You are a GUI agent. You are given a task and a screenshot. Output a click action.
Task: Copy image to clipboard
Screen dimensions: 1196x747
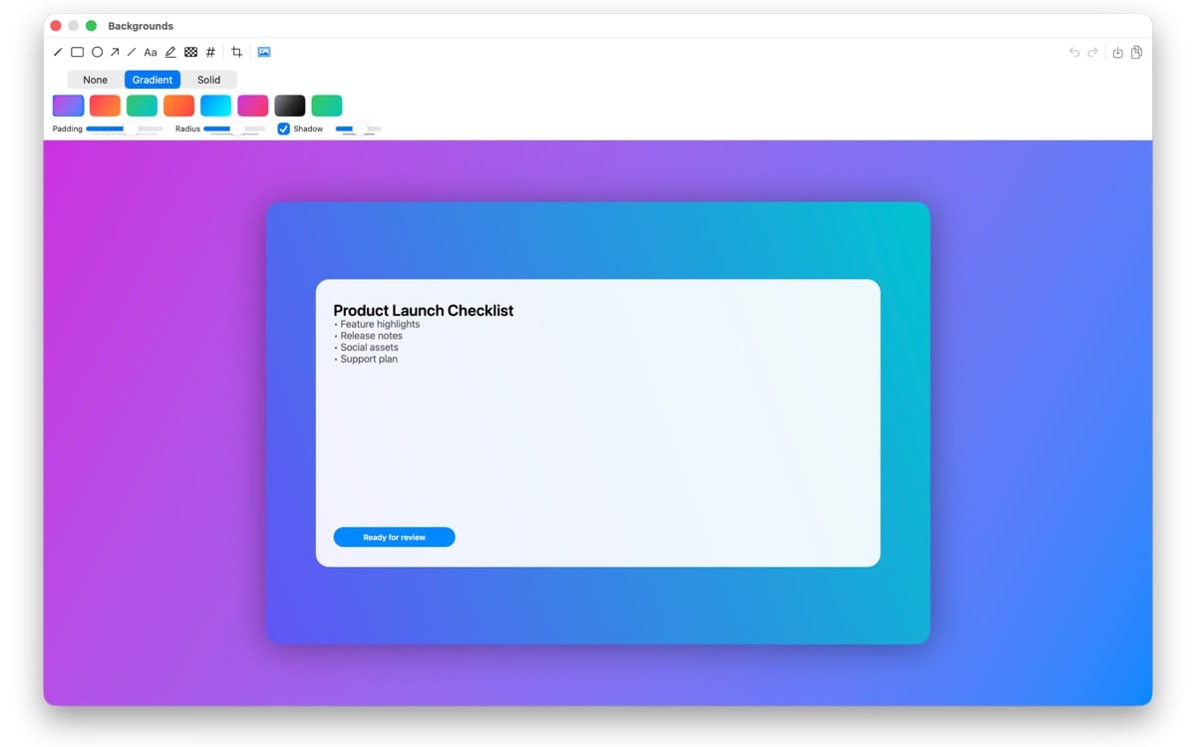coord(1136,53)
